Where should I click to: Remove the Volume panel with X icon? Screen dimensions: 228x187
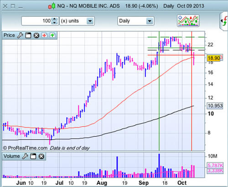coord(41,156)
